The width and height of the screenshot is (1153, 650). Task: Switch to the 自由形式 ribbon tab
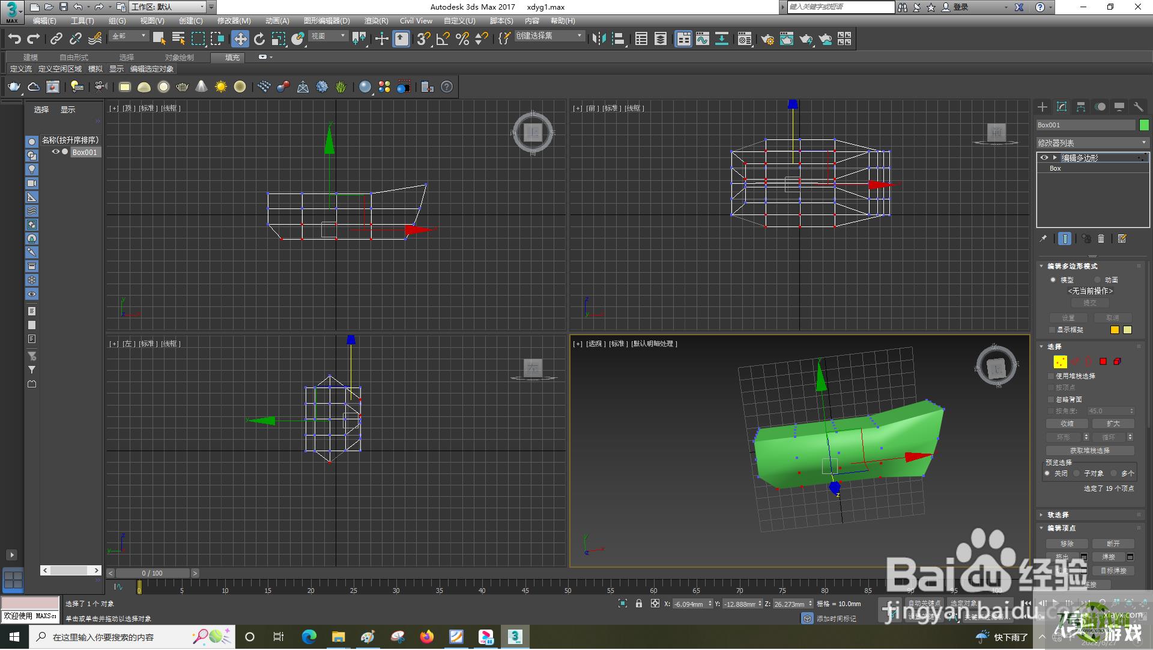tap(74, 58)
